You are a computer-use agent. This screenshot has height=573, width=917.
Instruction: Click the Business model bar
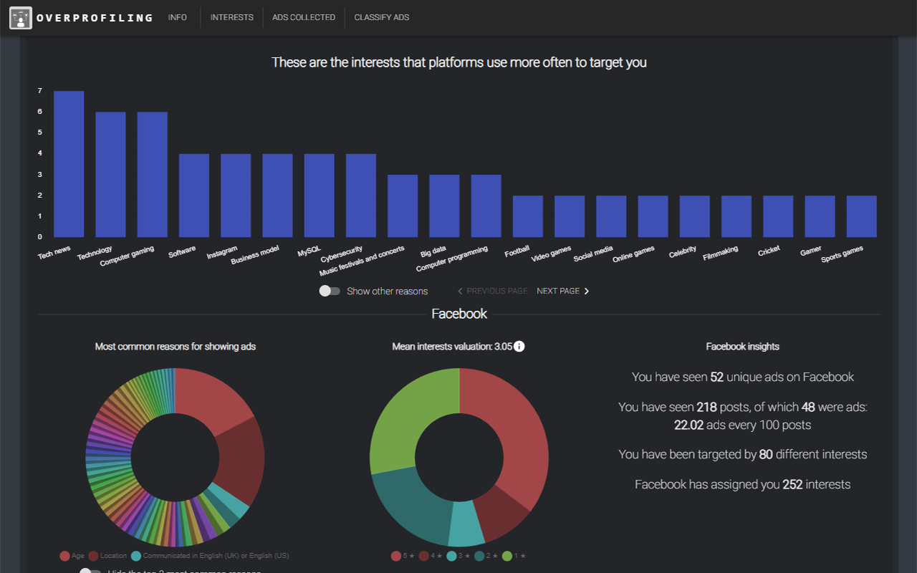(277, 196)
